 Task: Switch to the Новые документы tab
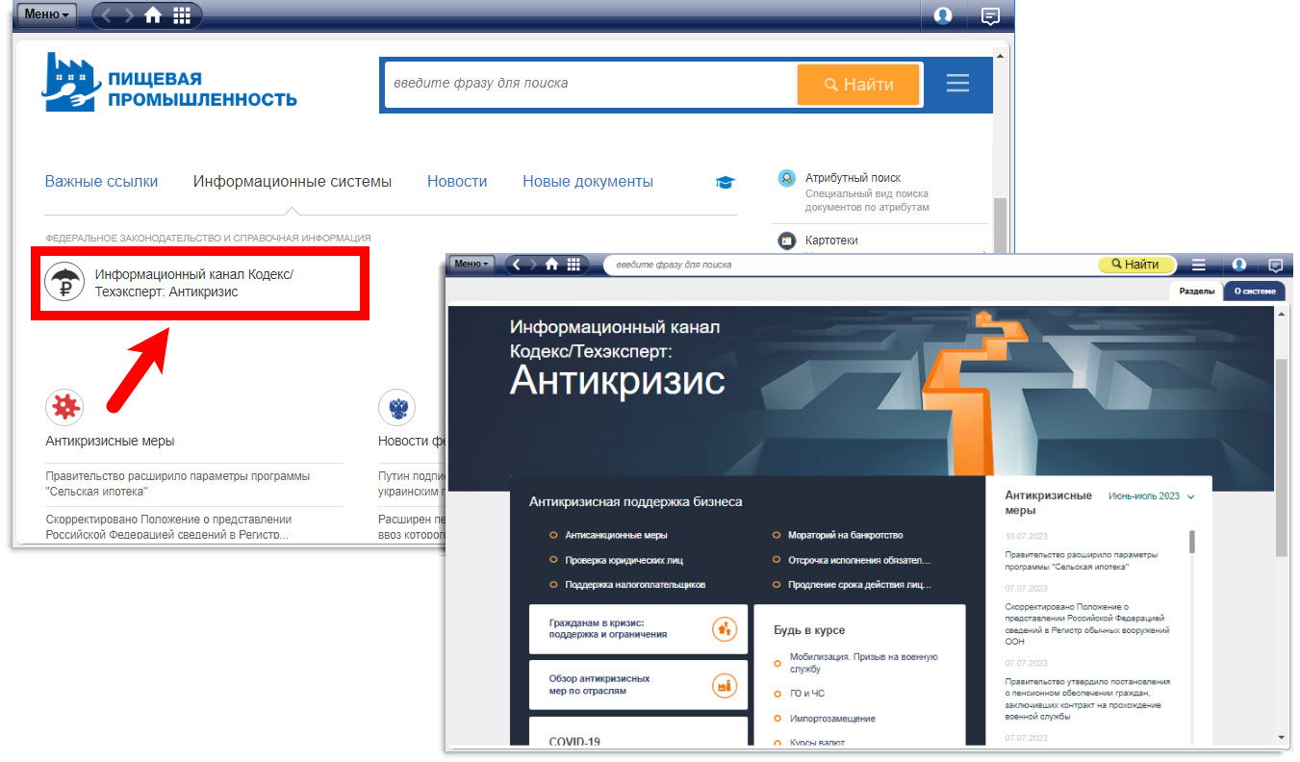(x=588, y=181)
